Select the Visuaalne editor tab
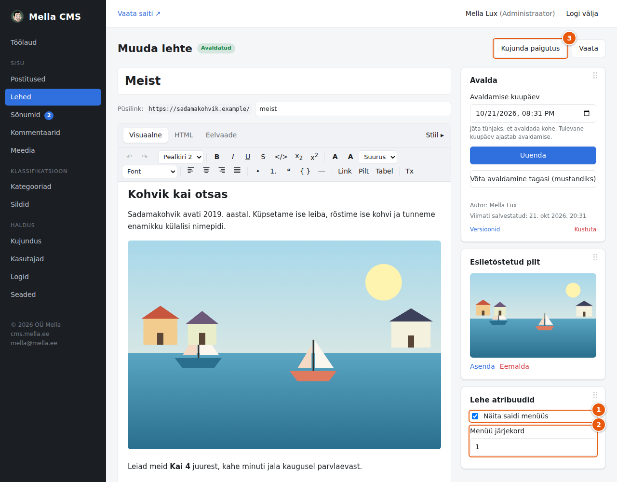 [146, 135]
